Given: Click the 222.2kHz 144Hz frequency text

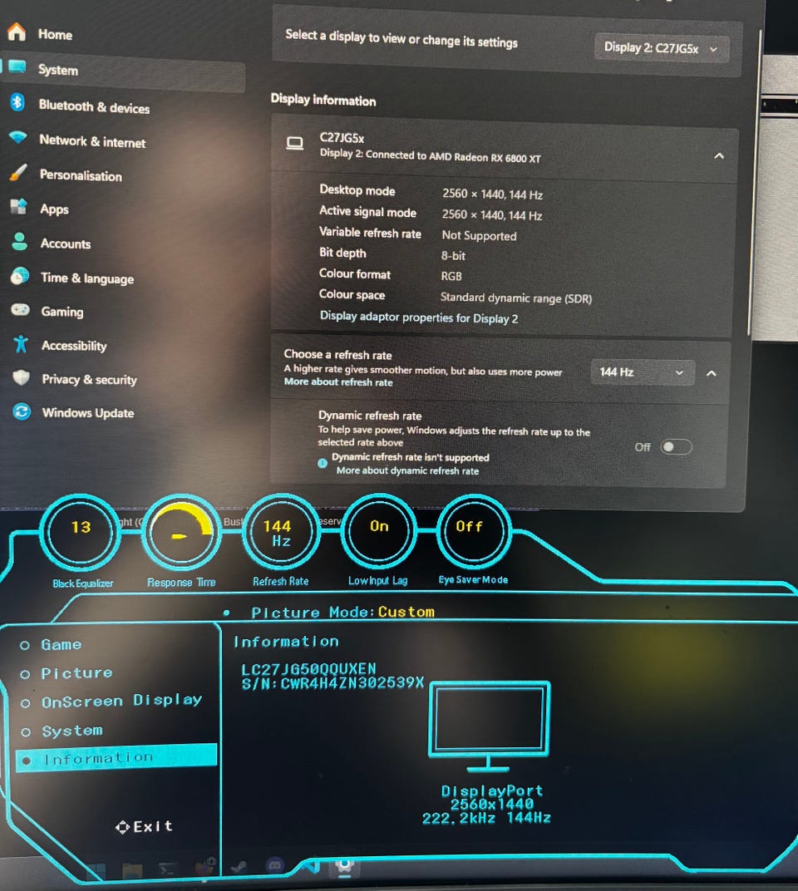Looking at the screenshot, I should (x=486, y=818).
